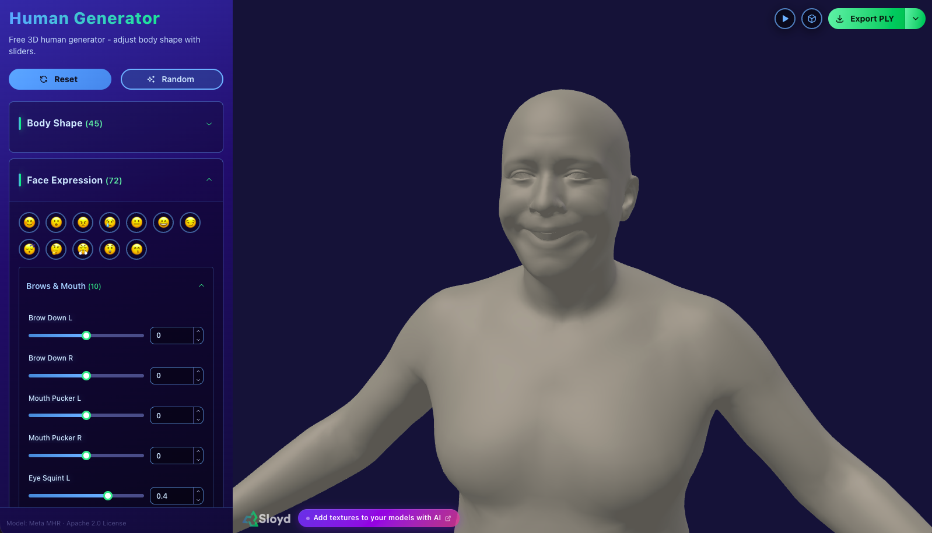The image size is (932, 533).
Task: Apply the smirking face preset
Action: click(190, 223)
